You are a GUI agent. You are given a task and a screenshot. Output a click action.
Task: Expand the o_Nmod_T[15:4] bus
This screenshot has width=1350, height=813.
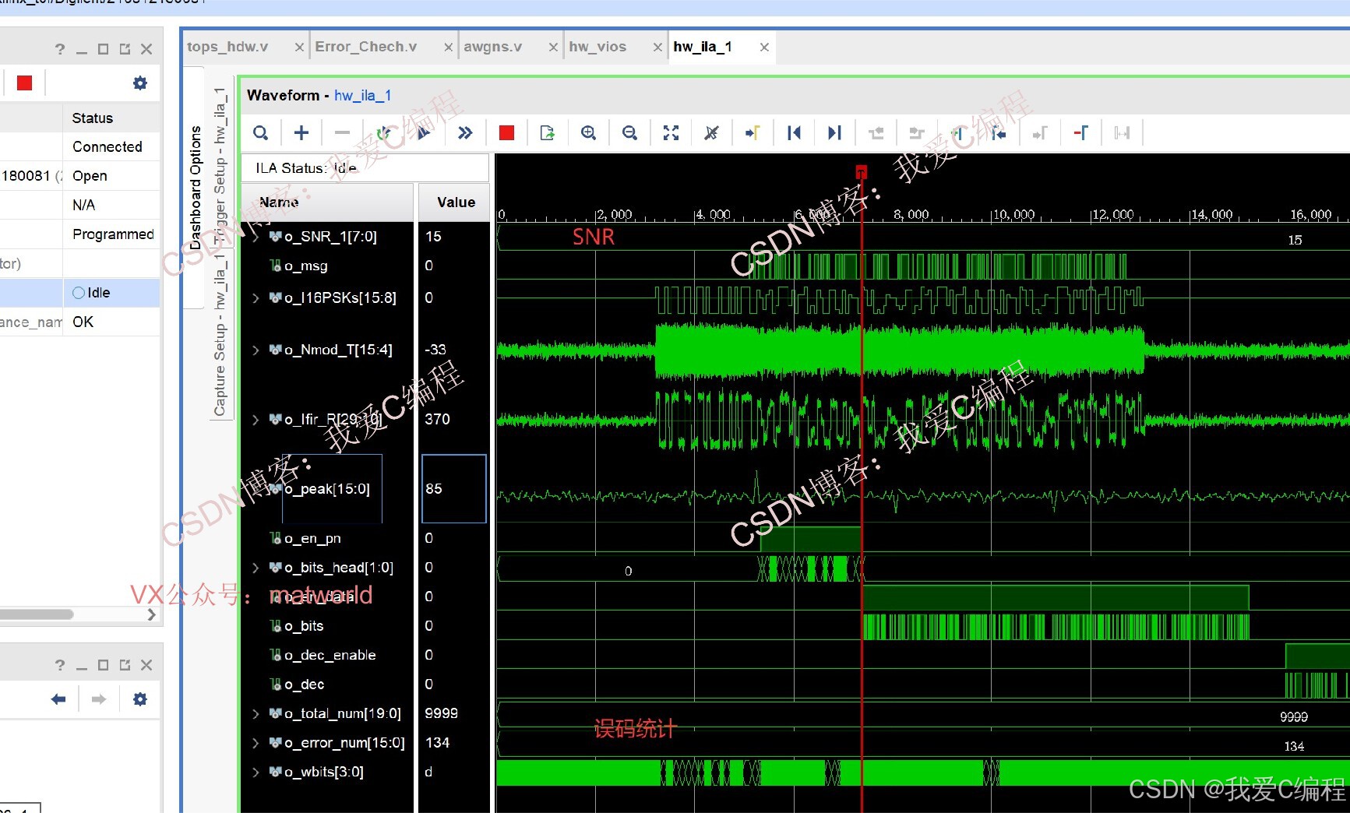tap(256, 350)
